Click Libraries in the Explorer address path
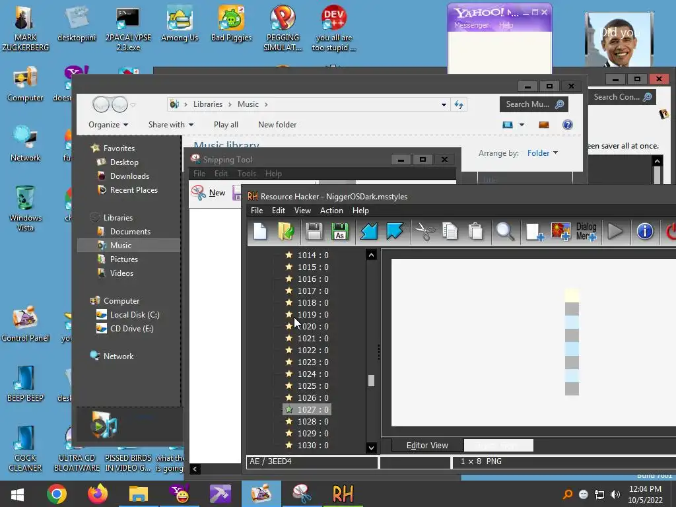 [207, 104]
